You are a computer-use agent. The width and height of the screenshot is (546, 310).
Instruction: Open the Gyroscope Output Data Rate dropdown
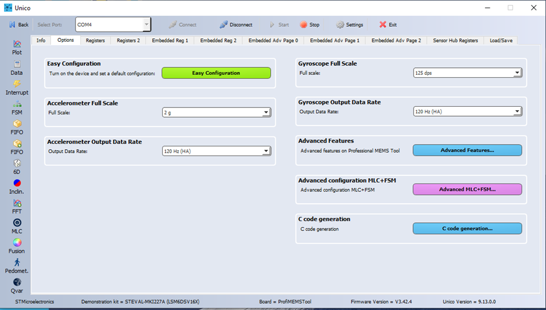468,111
